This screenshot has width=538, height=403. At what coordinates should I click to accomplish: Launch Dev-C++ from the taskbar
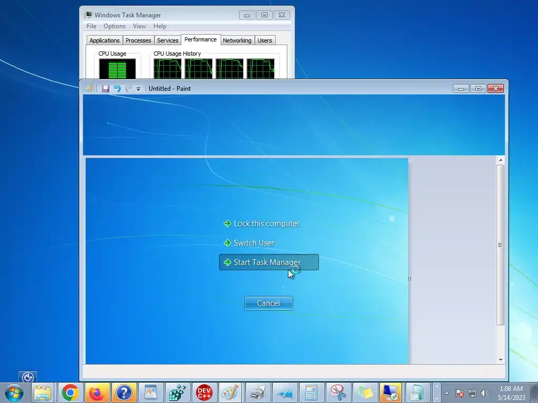tap(204, 393)
